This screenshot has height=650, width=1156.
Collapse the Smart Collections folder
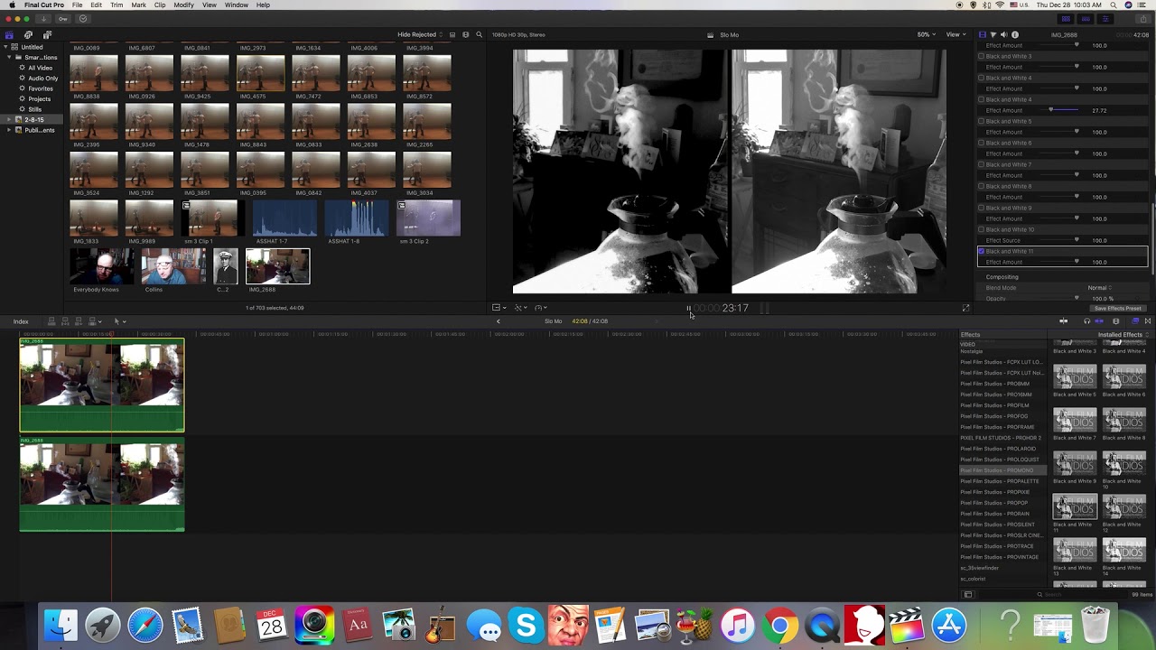[x=11, y=58]
